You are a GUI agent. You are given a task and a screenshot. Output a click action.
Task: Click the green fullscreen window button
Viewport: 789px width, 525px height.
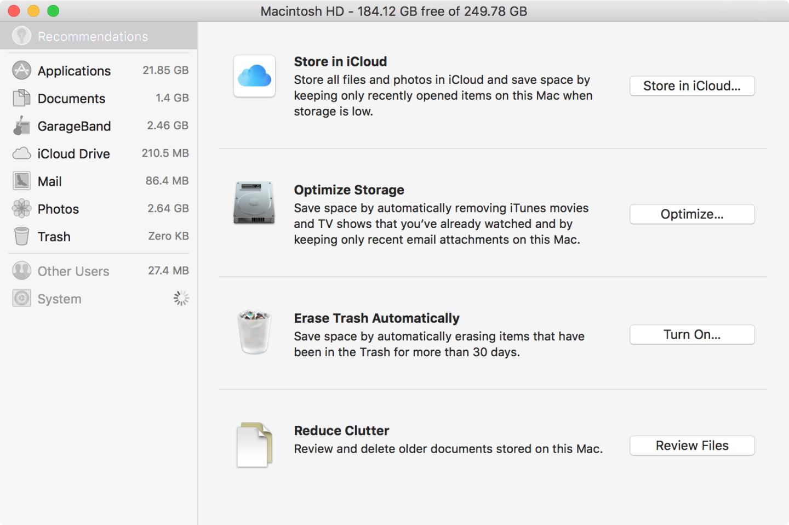pos(53,11)
